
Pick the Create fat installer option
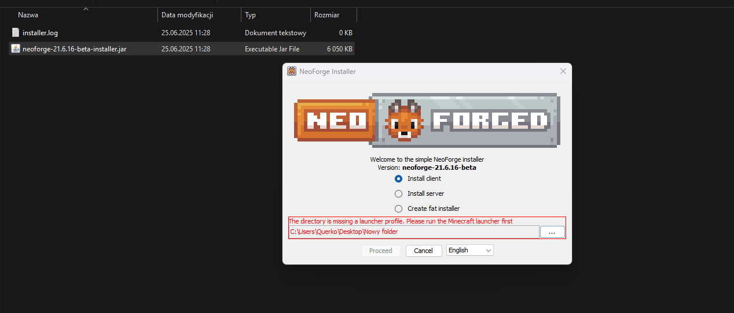point(398,209)
